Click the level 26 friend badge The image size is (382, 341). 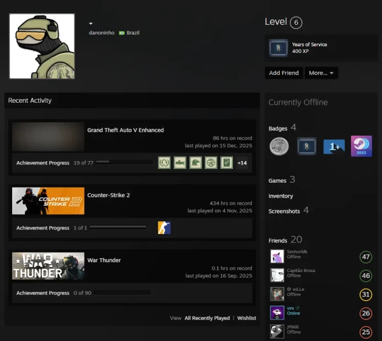pos(365,313)
